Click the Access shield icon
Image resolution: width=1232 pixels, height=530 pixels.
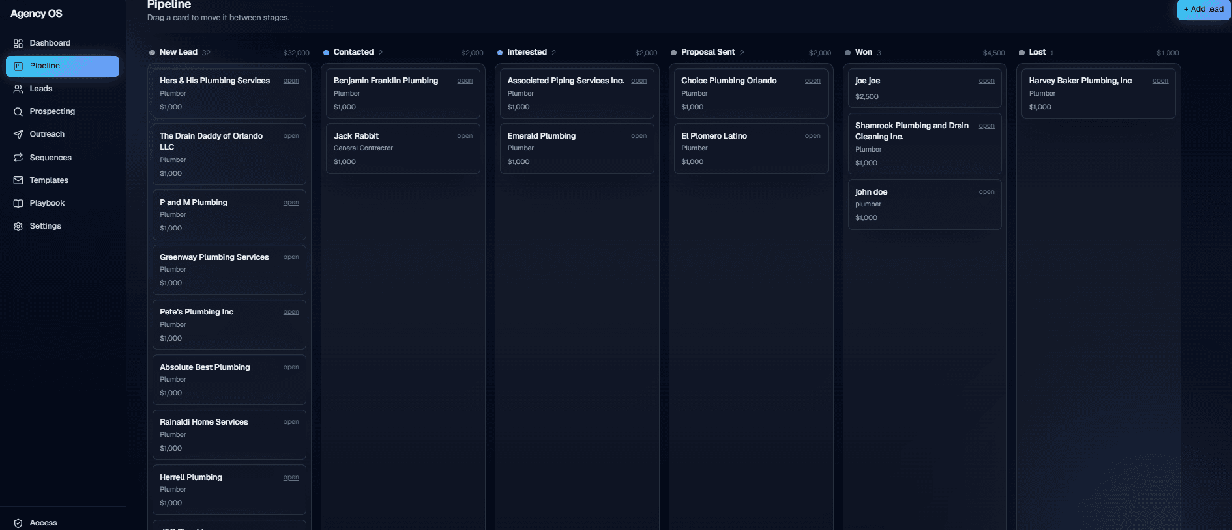coord(18,523)
